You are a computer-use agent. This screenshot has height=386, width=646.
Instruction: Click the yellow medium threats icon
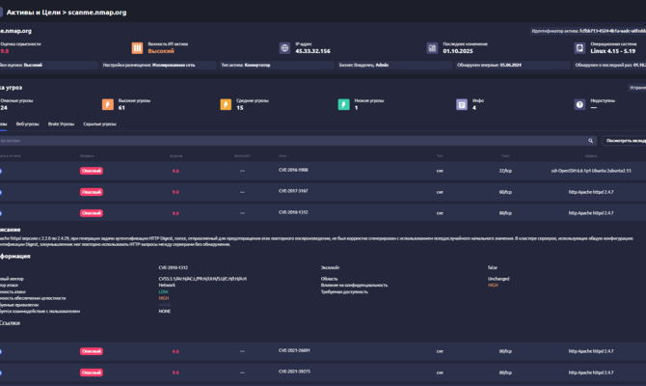tap(226, 104)
